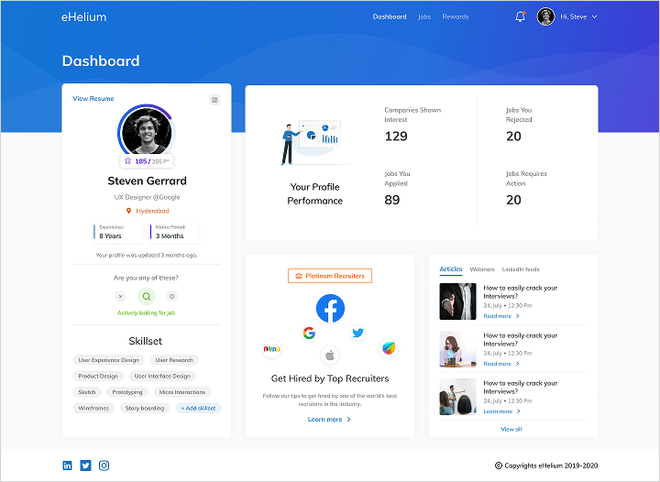Click the Platinum Recruiters badge

(x=330, y=276)
